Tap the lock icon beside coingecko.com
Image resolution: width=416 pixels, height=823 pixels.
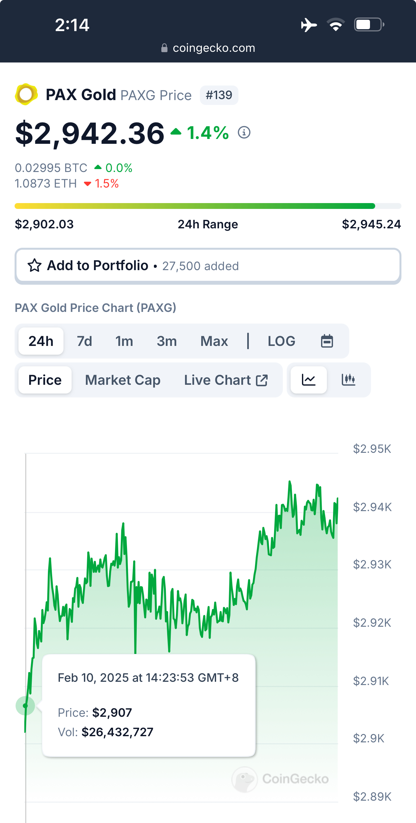pos(165,48)
